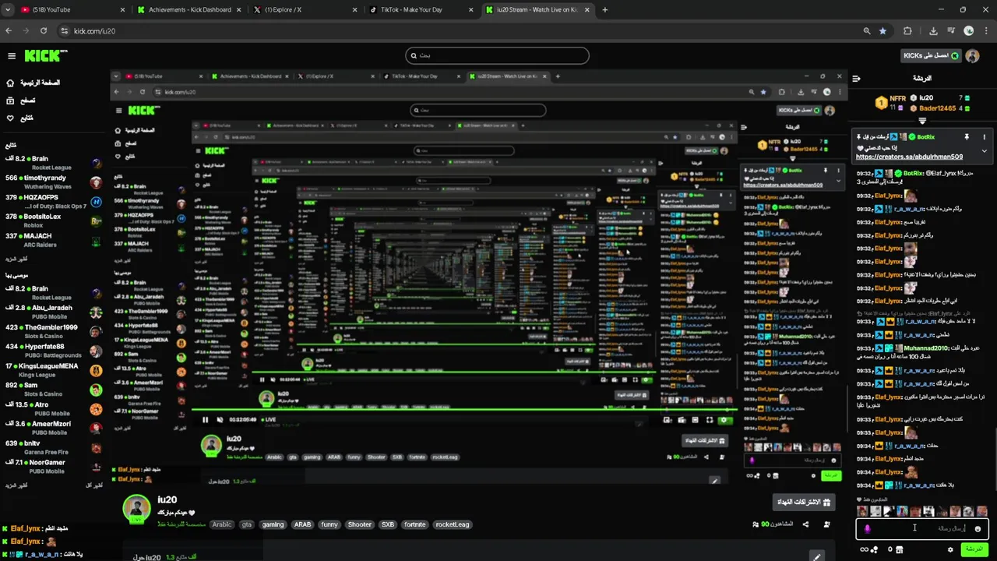The height and width of the screenshot is (561, 997).
Task: Switch to TikTok - Make Your Day tab
Action: (x=421, y=9)
